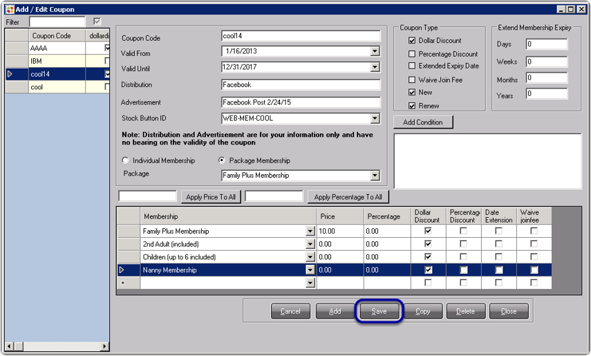Image resolution: width=591 pixels, height=356 pixels.
Task: Uncheck the Renew coupon type checkbox
Action: click(413, 106)
